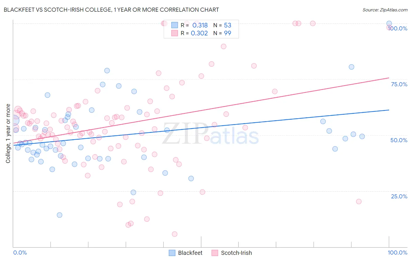The width and height of the screenshot is (411, 261).
Task: Click the N = 53 value
Action: pos(222,25)
